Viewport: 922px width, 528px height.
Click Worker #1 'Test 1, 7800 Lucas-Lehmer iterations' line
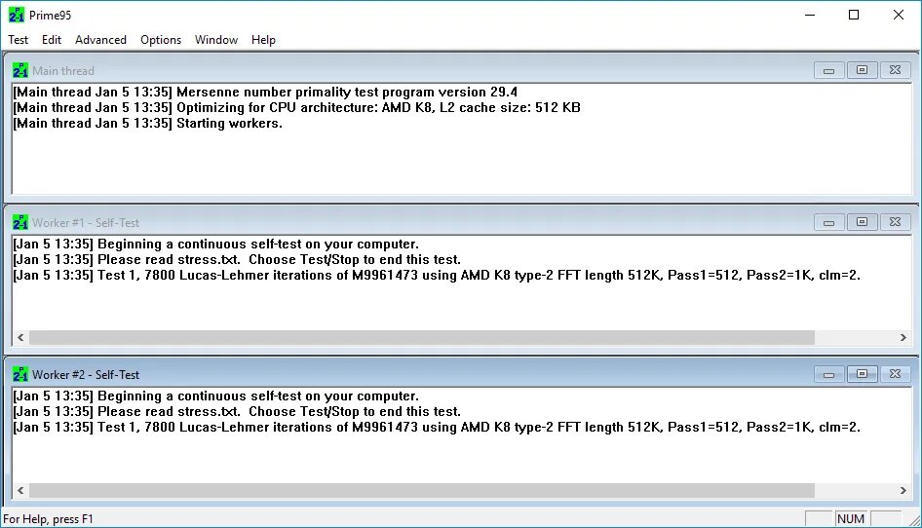[x=437, y=275]
